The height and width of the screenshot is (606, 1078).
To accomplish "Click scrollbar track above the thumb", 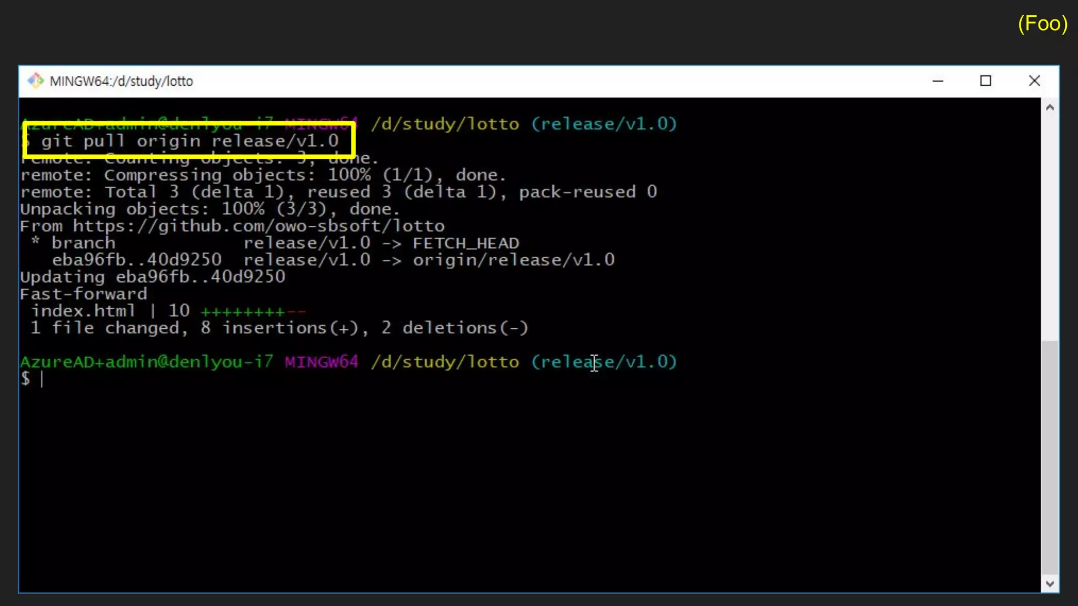I will (1050, 226).
